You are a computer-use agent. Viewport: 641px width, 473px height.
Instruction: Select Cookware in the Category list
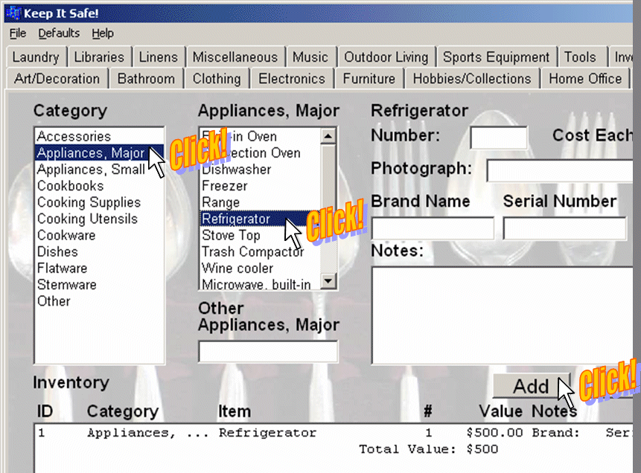click(99, 235)
